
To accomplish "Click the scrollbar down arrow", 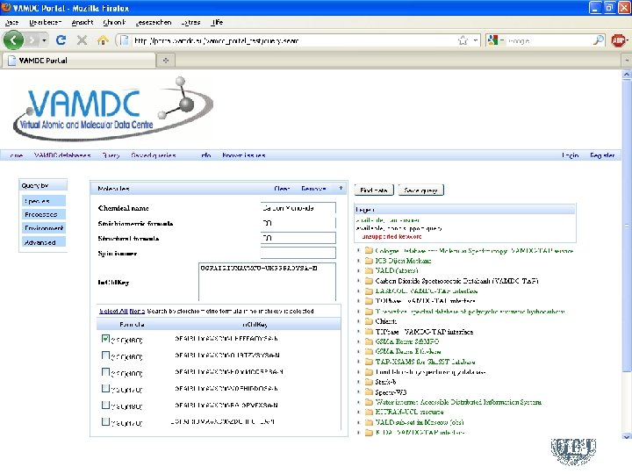I will click(627, 436).
